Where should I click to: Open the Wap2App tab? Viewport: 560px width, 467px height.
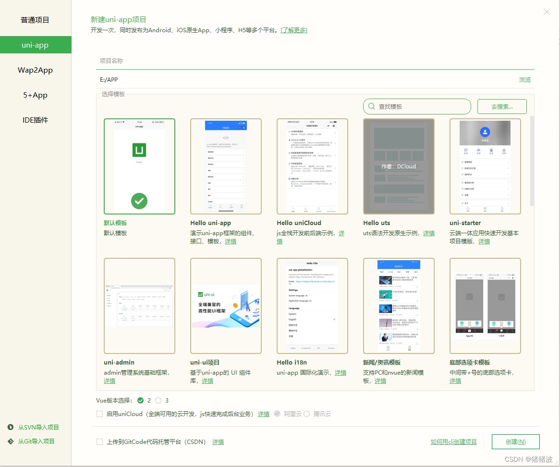point(35,70)
